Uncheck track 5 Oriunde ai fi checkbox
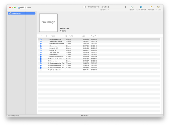Viewport: 170px width, 126px height. (x=41, y=48)
